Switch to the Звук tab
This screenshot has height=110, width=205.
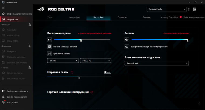(50, 17)
